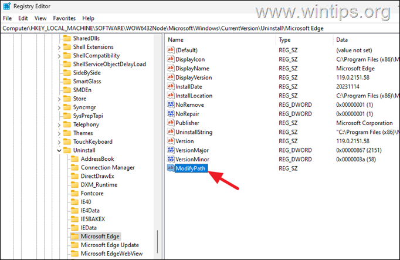The image size is (400, 260).
Task: Click the SysPrepTapi folder icon
Action: [67, 116]
